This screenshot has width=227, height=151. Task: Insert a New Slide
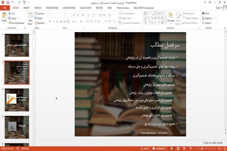tap(30, 19)
